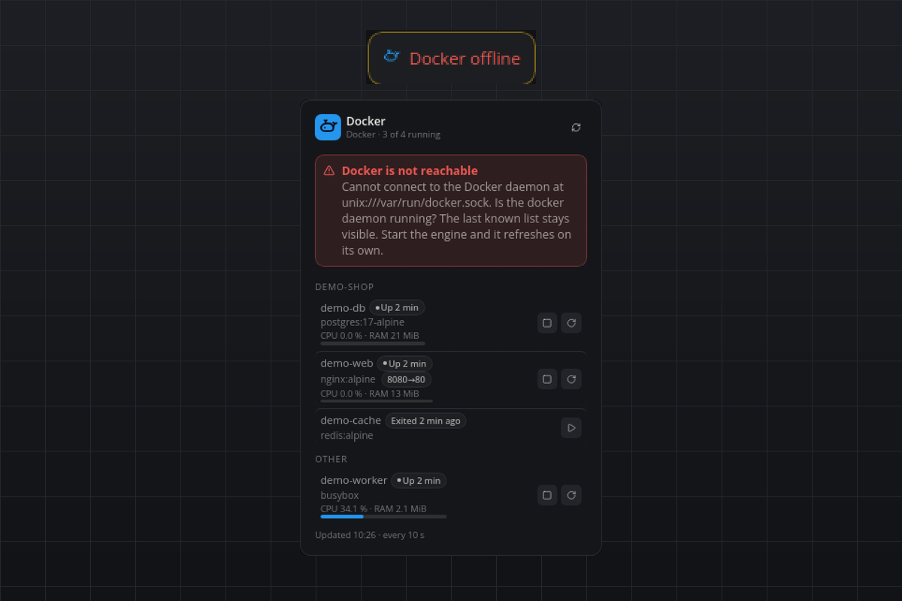This screenshot has height=601, width=902.
Task: Click the Docker panel title text
Action: 366,121
